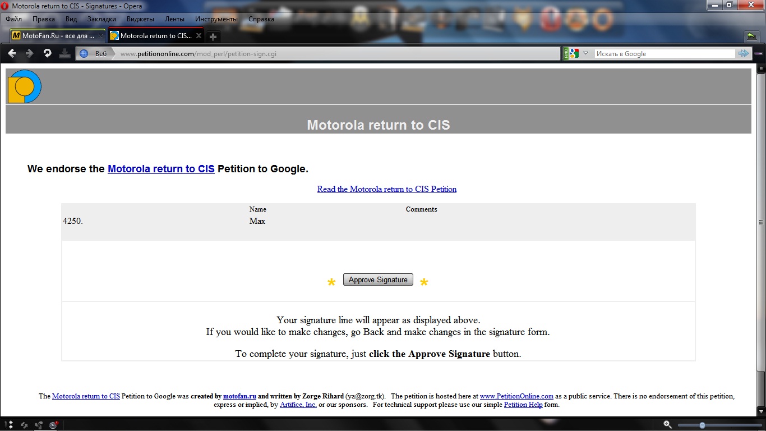Open Read the Motorola return to CIS Petition link
The image size is (766, 431).
(387, 189)
